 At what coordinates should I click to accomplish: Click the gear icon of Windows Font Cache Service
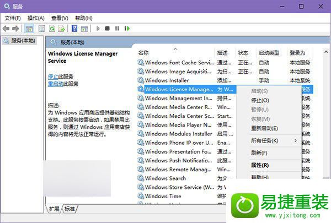[x=141, y=62]
